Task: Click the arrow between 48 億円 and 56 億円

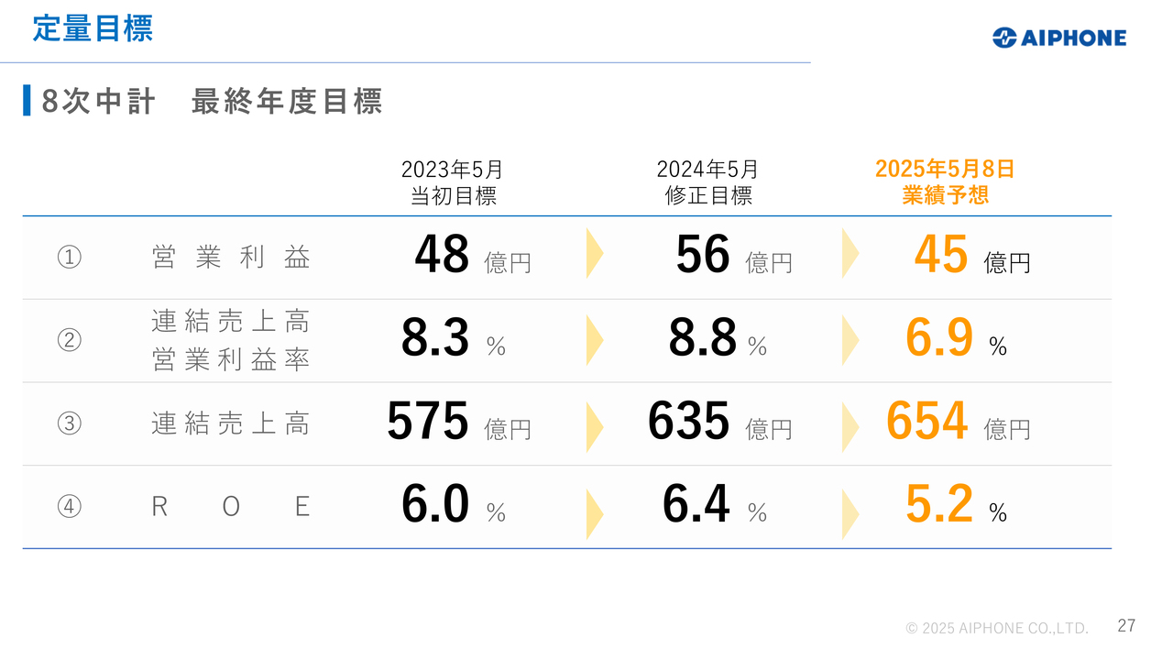Action: tap(595, 254)
